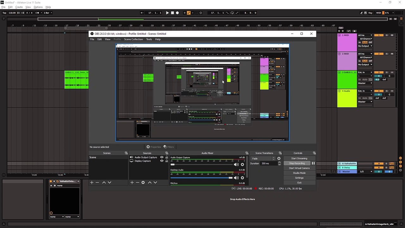The width and height of the screenshot is (405, 228).
Task: Toggle Ableton's Key map mode switch
Action: pyautogui.click(x=370, y=13)
